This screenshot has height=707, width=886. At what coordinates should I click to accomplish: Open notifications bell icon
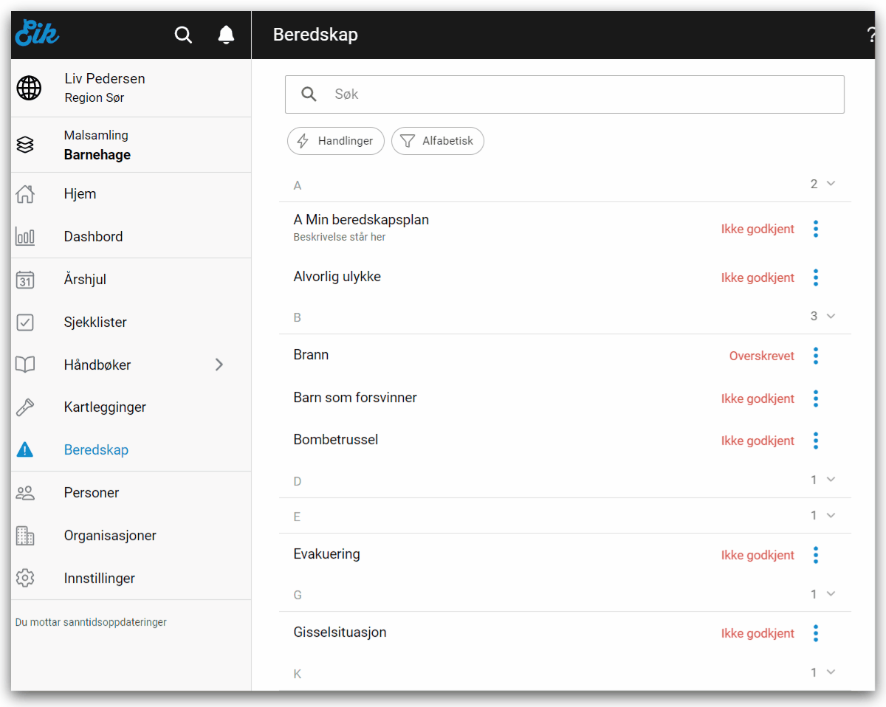click(226, 35)
